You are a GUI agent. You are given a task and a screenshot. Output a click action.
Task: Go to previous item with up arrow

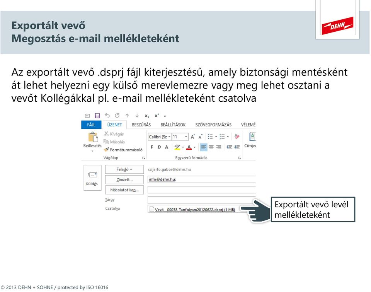pos(127,116)
